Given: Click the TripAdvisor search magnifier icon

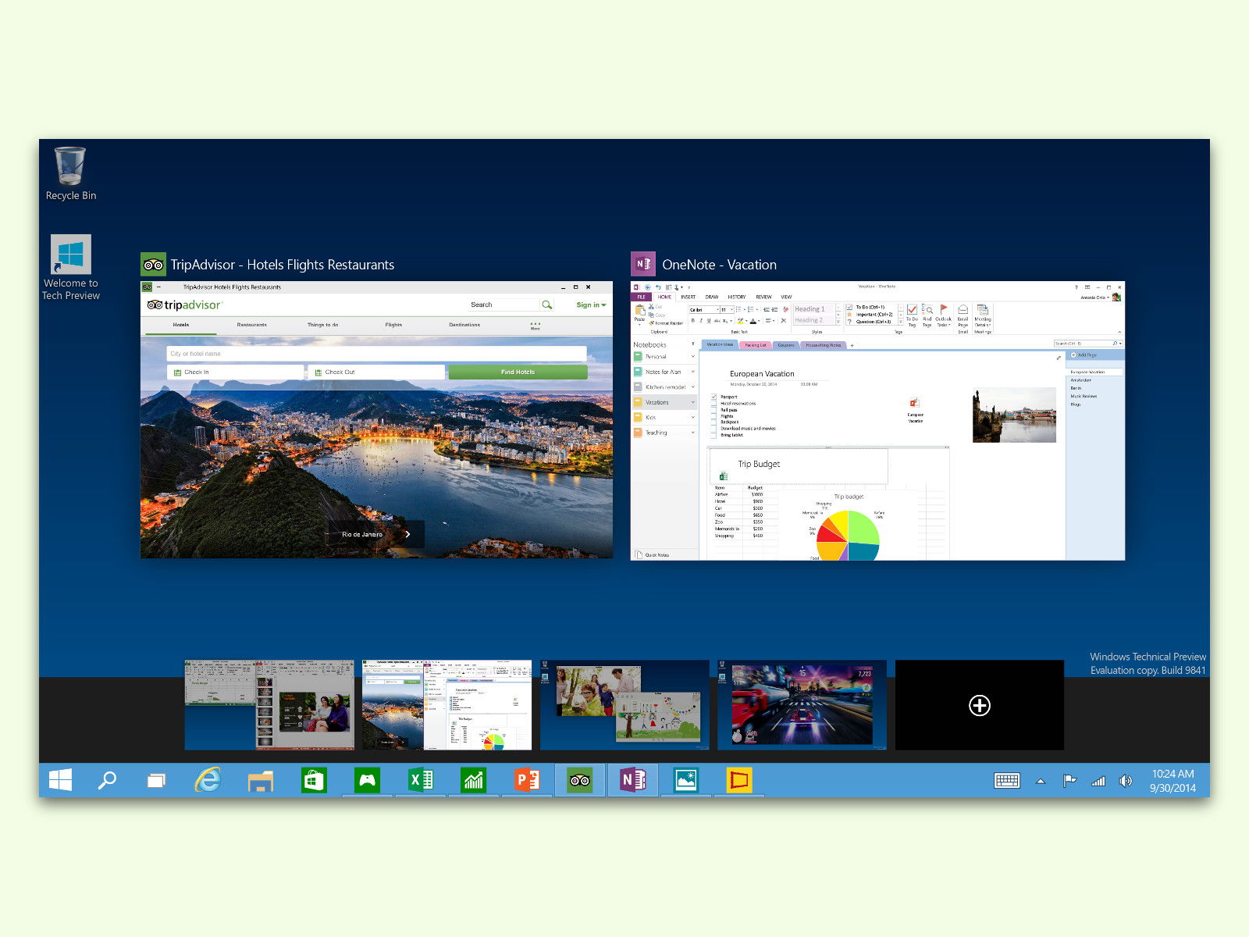Looking at the screenshot, I should 547,305.
